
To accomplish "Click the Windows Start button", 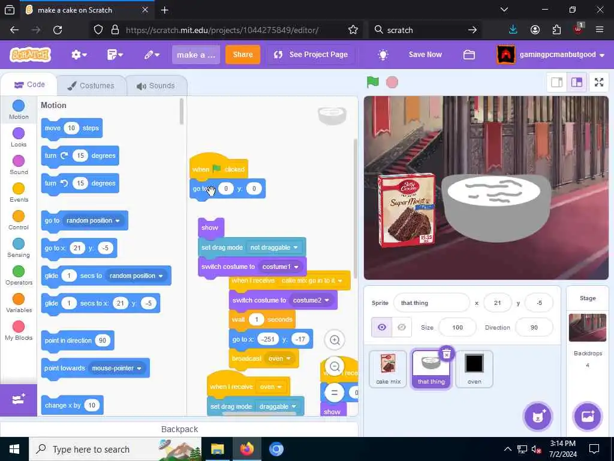I will tap(14, 449).
